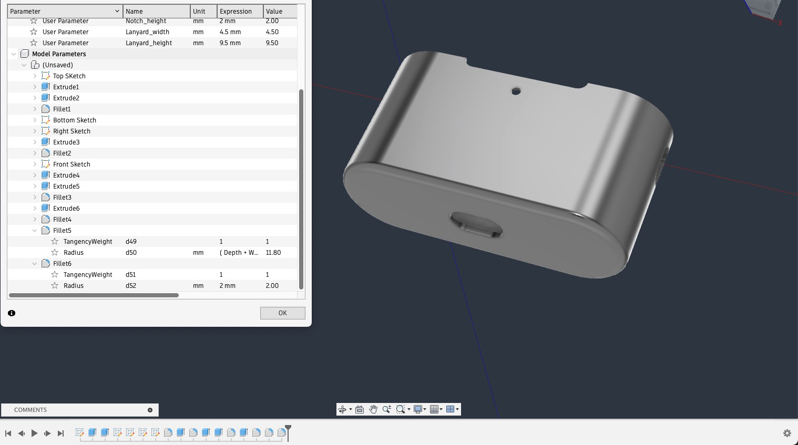This screenshot has width=798, height=445.
Task: Toggle favorite star for Fillet6 TangencyWeight
Action: pos(55,275)
